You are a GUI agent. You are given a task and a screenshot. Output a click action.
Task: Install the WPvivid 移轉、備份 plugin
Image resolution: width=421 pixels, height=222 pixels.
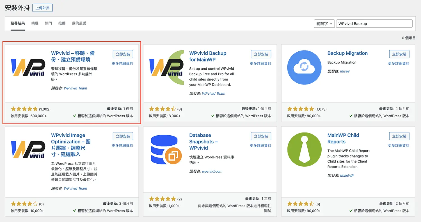[123, 54]
